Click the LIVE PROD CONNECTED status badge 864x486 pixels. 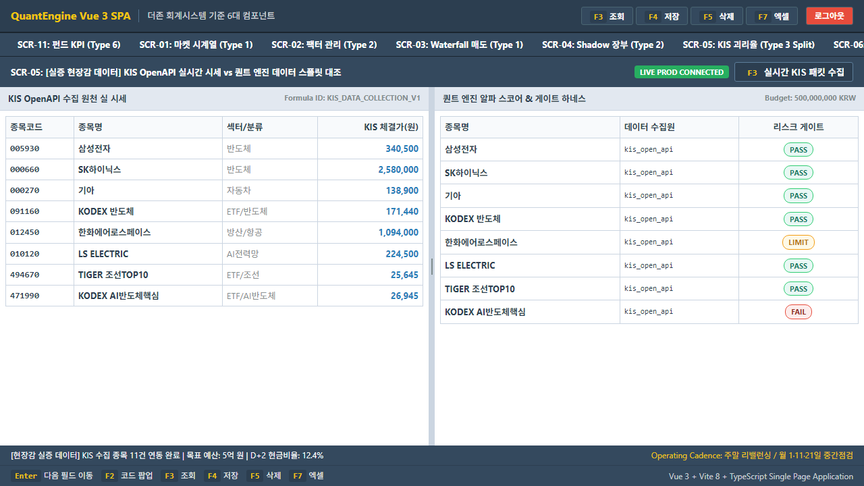tap(682, 72)
